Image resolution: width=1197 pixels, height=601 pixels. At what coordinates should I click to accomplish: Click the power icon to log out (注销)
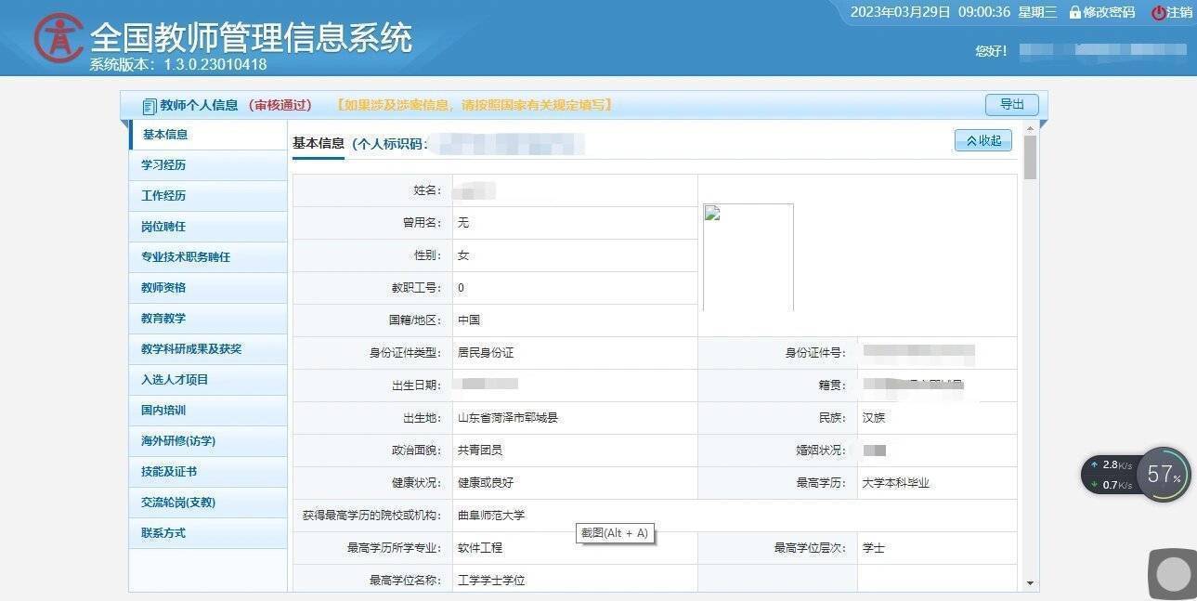tap(1159, 13)
